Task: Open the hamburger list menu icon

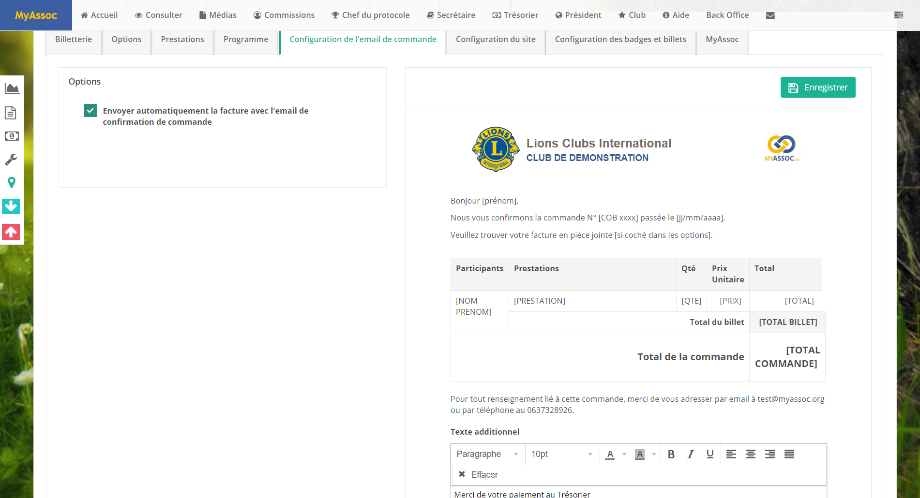Action: point(899,15)
